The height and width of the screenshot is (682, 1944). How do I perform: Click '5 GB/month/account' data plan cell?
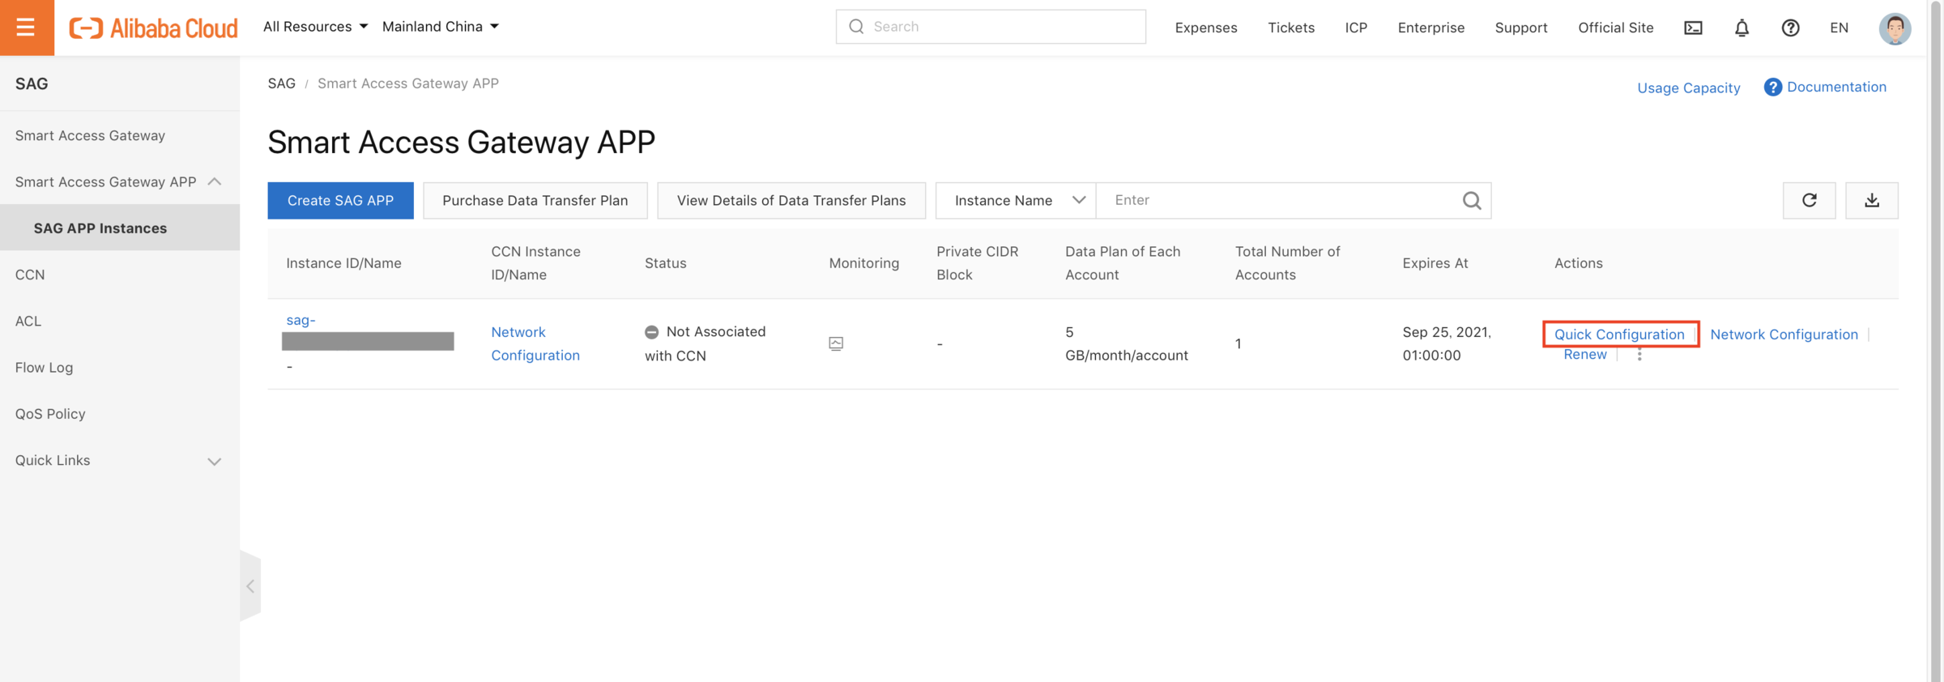point(1126,343)
